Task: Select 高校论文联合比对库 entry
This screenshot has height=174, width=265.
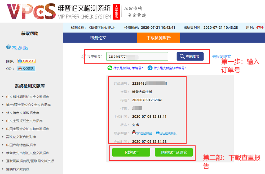Action: 21,137
